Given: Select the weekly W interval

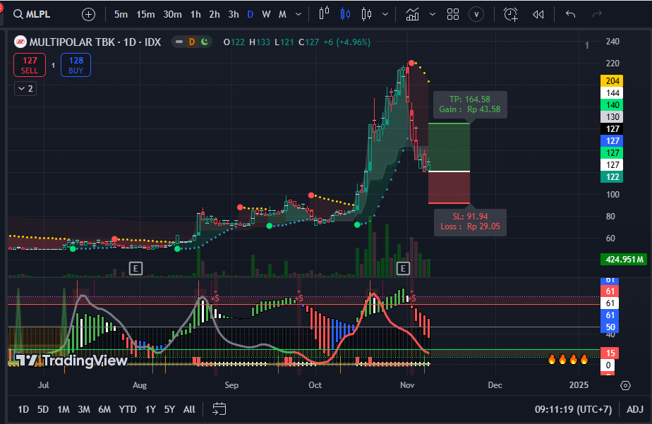Looking at the screenshot, I should [x=266, y=15].
